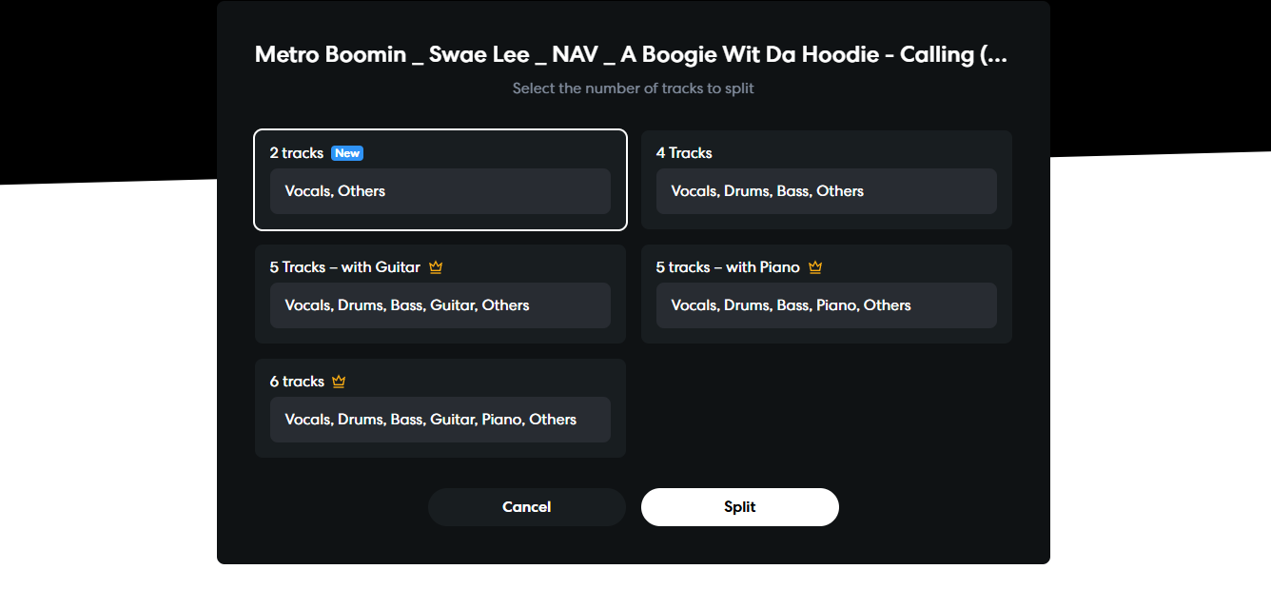Click the crown icon beside 5 Tracks with Guitar

[436, 267]
